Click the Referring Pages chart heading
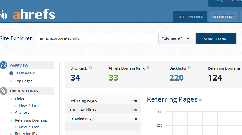This screenshot has width=242, height=135. click(172, 99)
